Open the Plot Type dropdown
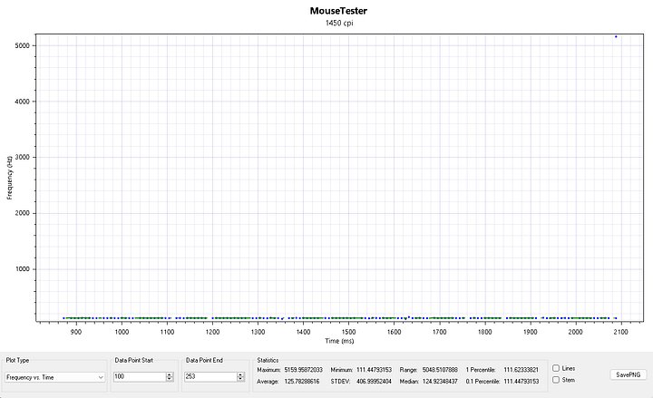 tap(54, 377)
